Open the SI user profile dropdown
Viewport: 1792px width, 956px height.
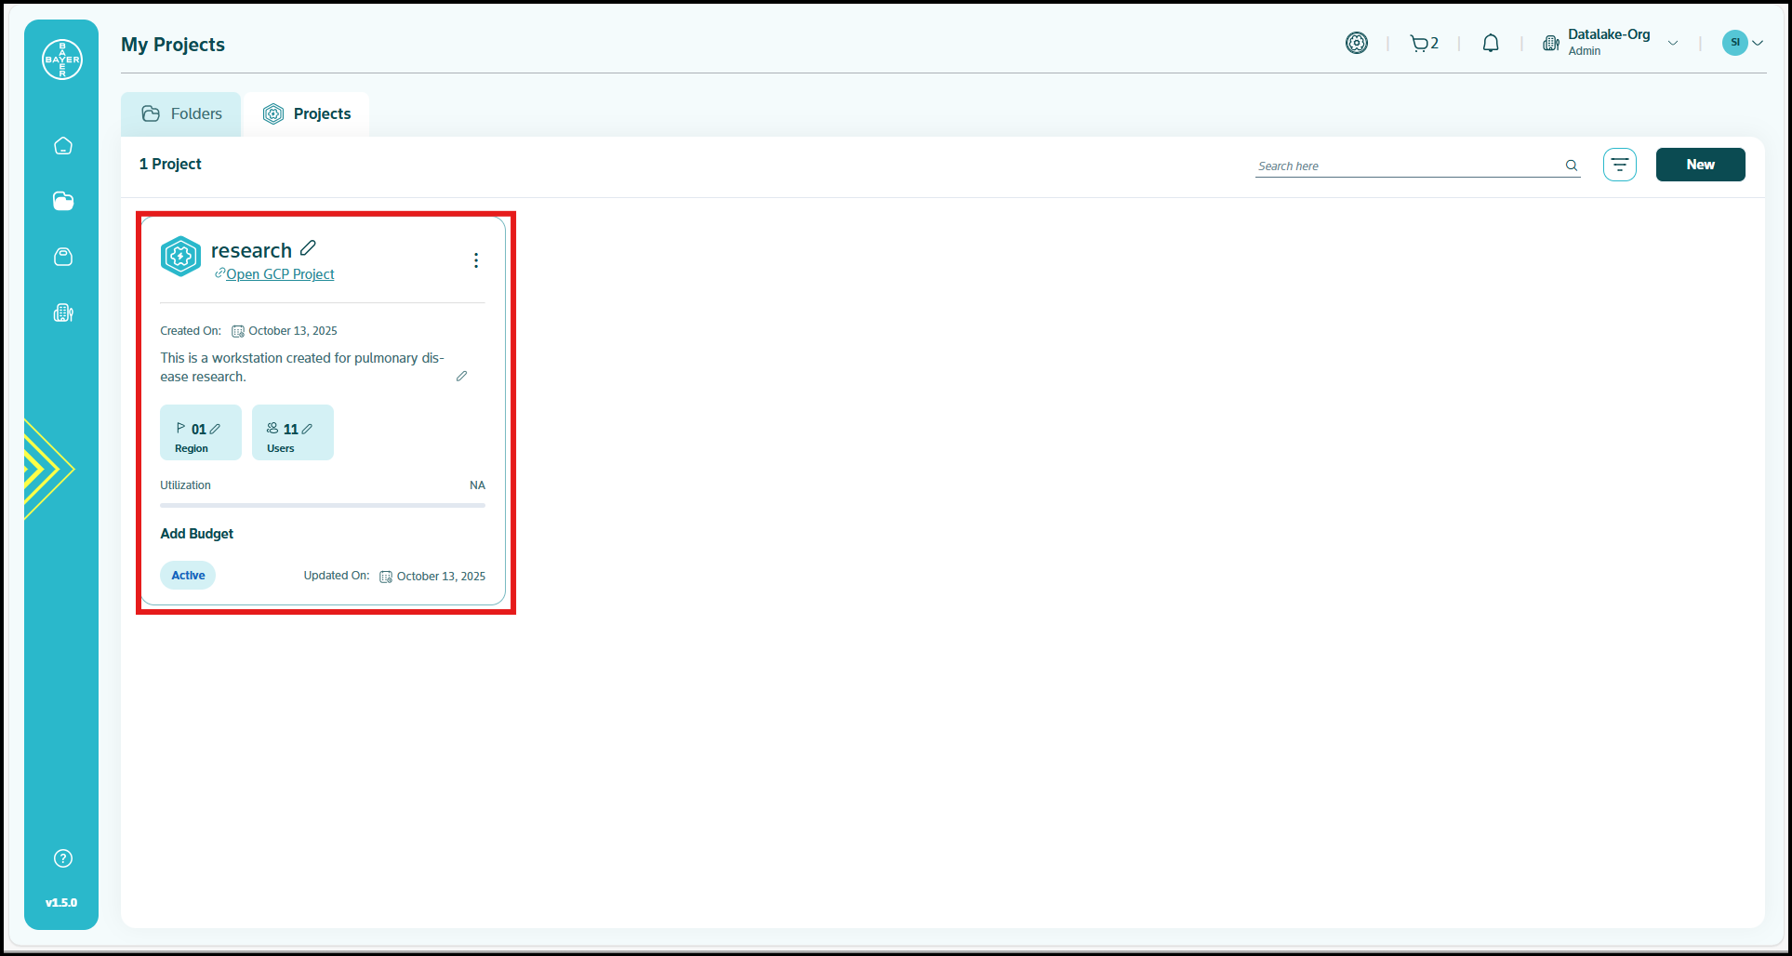point(1743,43)
